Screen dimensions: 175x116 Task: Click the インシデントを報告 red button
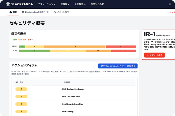pos(155,55)
